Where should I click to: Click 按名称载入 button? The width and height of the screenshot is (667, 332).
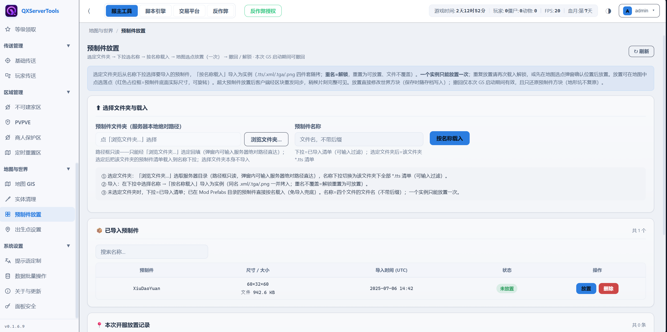449,138
